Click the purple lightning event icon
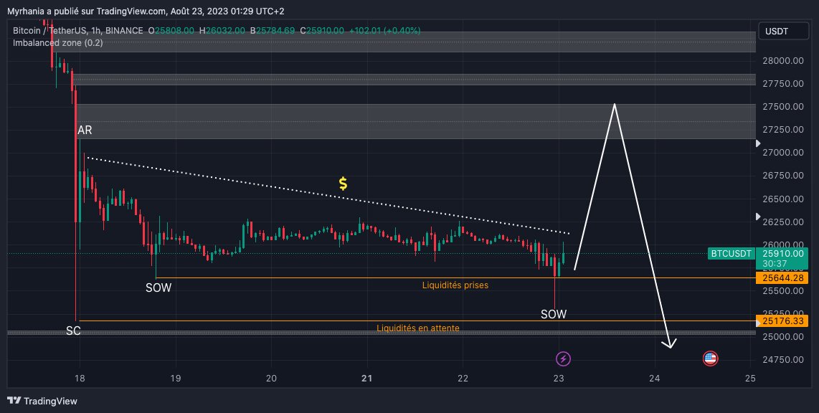This screenshot has height=413, width=819. click(562, 359)
